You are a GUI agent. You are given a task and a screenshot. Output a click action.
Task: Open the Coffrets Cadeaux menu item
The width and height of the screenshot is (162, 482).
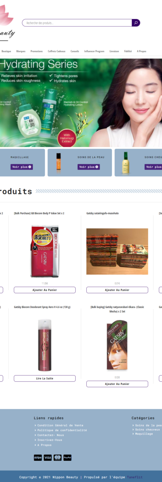(x=57, y=51)
